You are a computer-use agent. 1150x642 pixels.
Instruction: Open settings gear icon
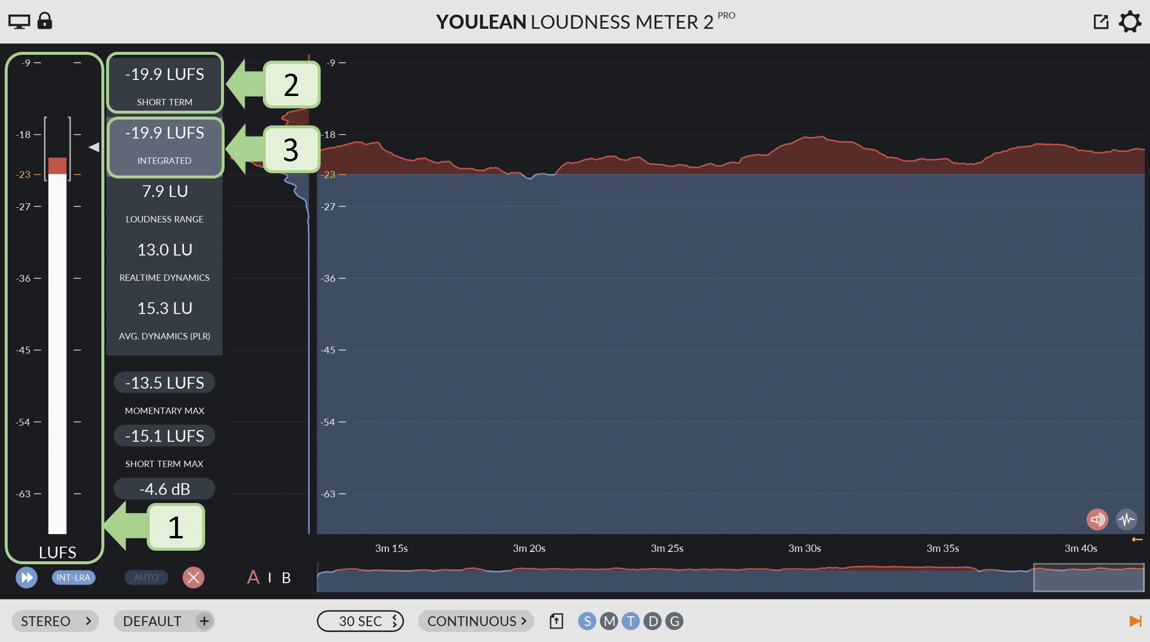(1130, 22)
